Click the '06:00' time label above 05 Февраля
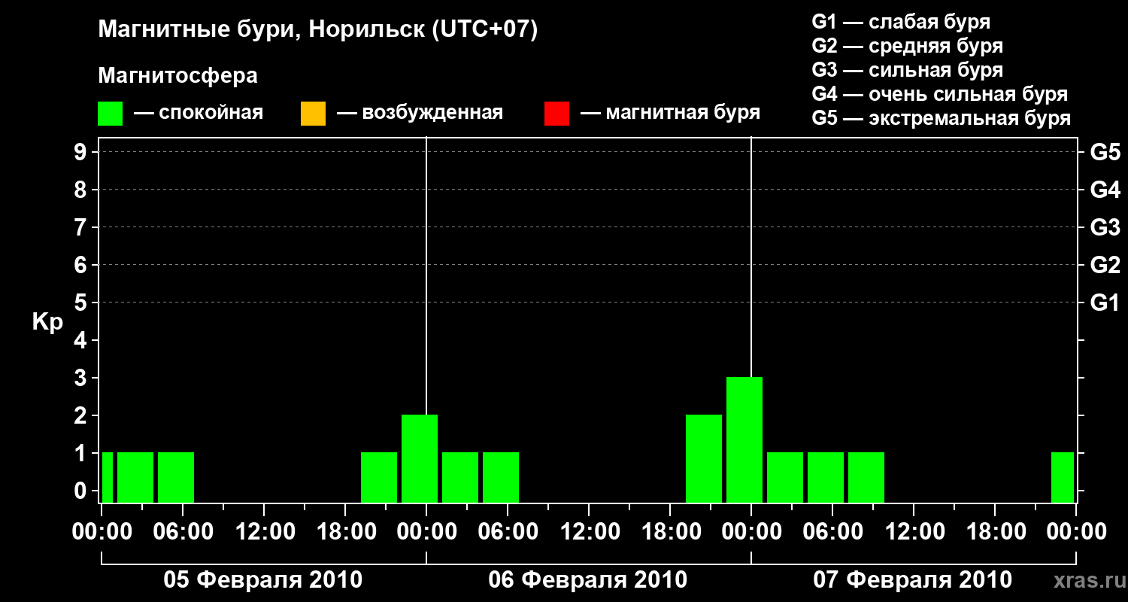The height and width of the screenshot is (602, 1128). click(183, 532)
